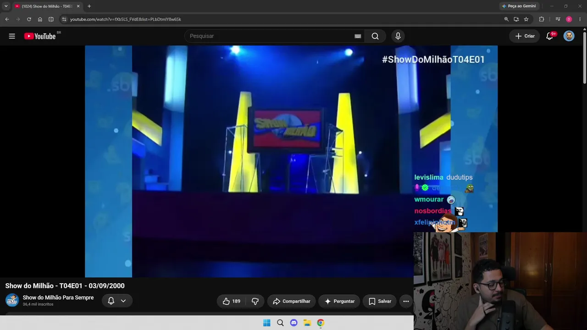Open Discord from the taskbar

293,323
